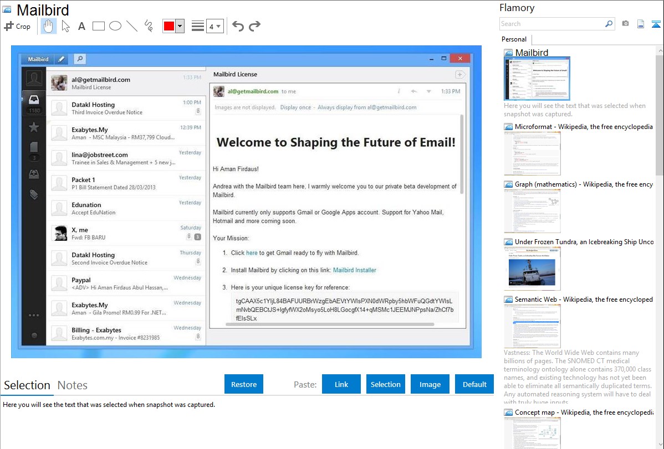The image size is (664, 449).
Task: Undo the last edit
Action: pyautogui.click(x=238, y=26)
